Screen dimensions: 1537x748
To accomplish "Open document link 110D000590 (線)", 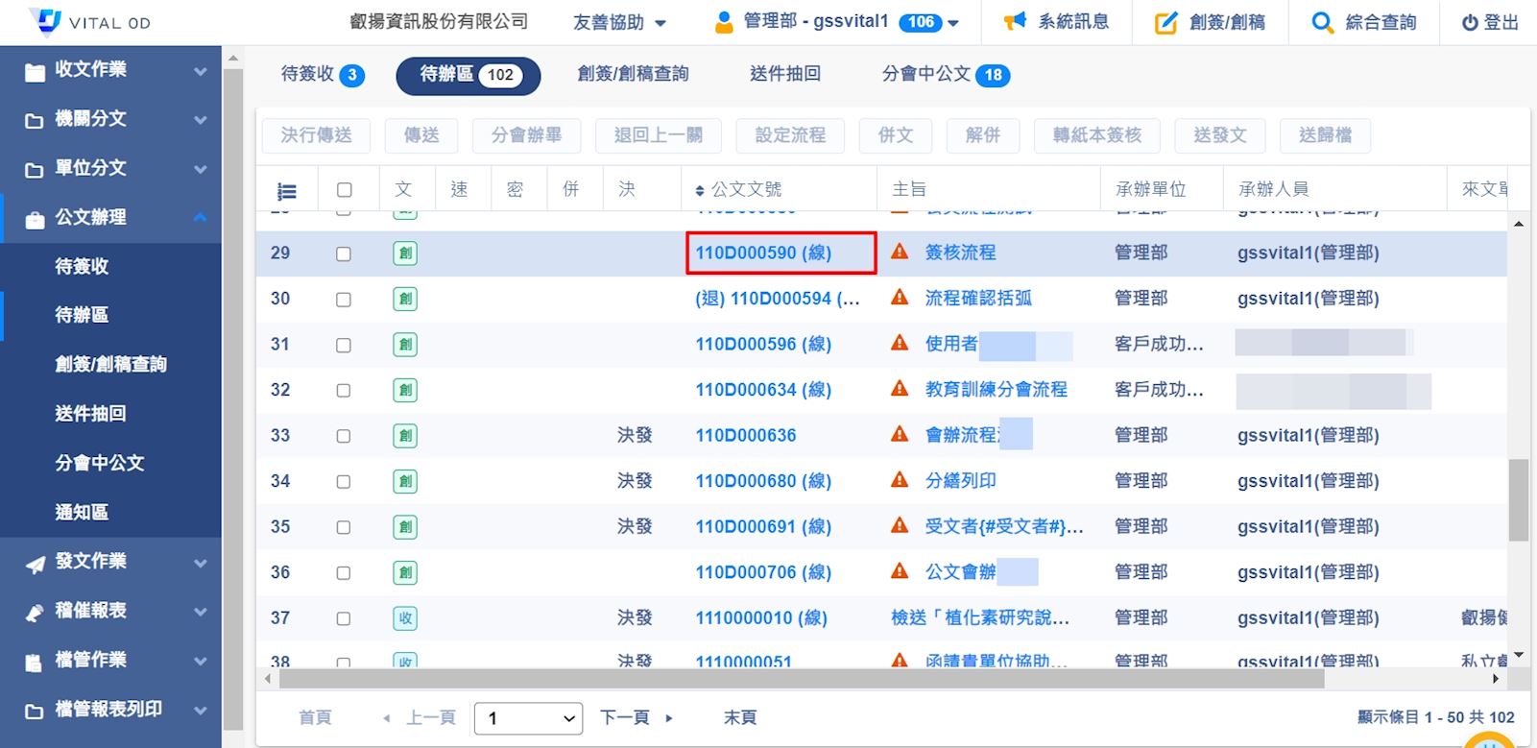I will [x=763, y=253].
